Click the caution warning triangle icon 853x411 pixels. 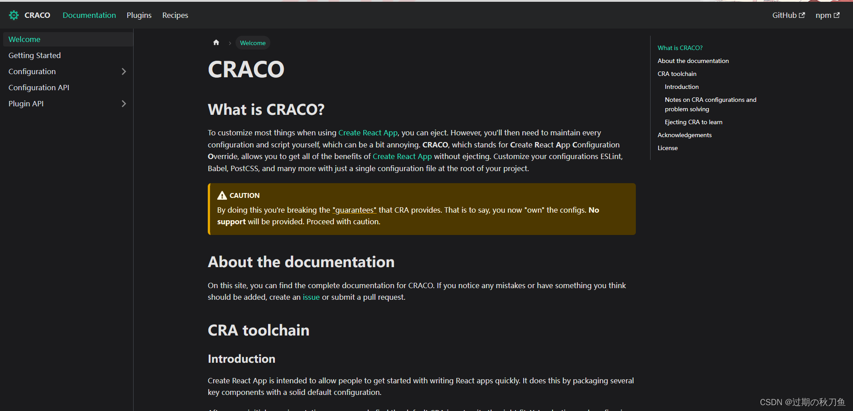click(222, 195)
